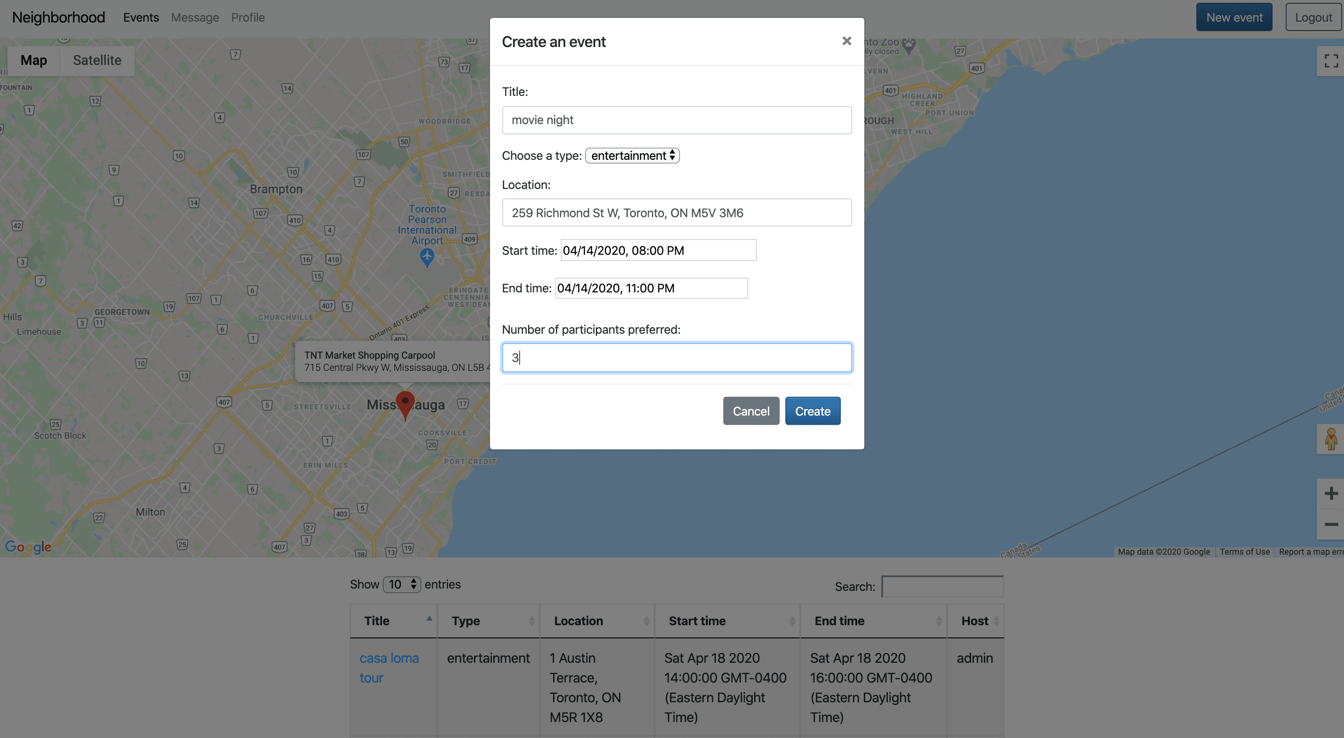Create the movie night event
Viewport: 1344px width, 738px height.
click(x=812, y=410)
